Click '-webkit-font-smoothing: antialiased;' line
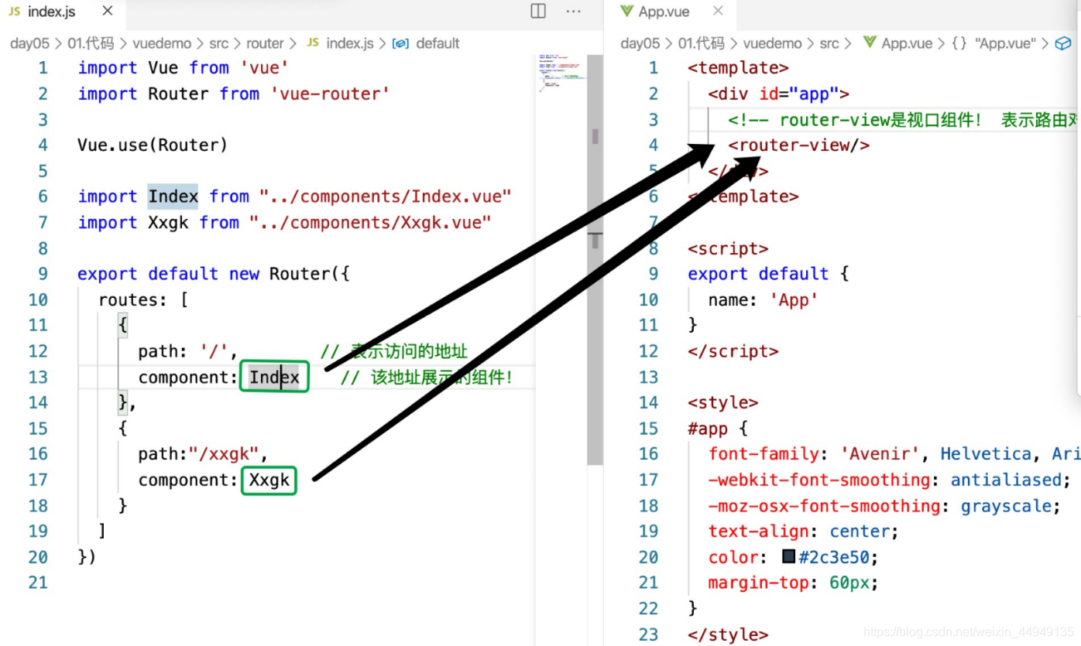Image resolution: width=1081 pixels, height=646 pixels. coord(890,480)
